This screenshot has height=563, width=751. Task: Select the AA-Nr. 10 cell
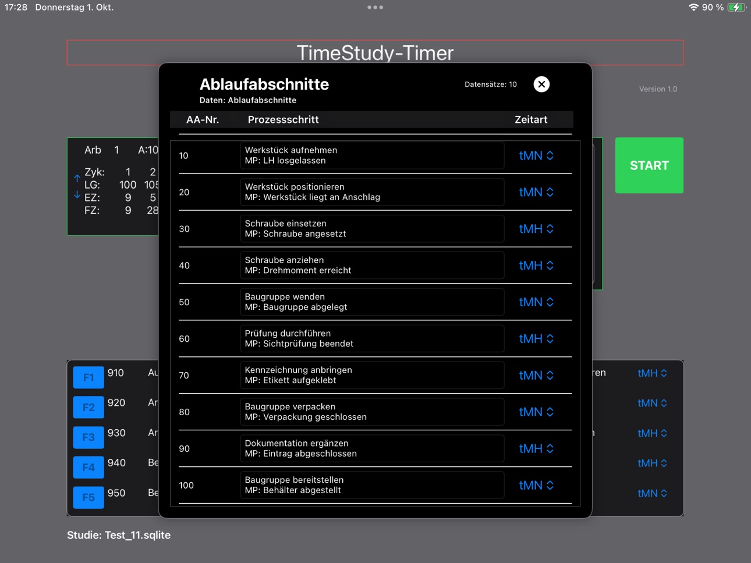[184, 156]
